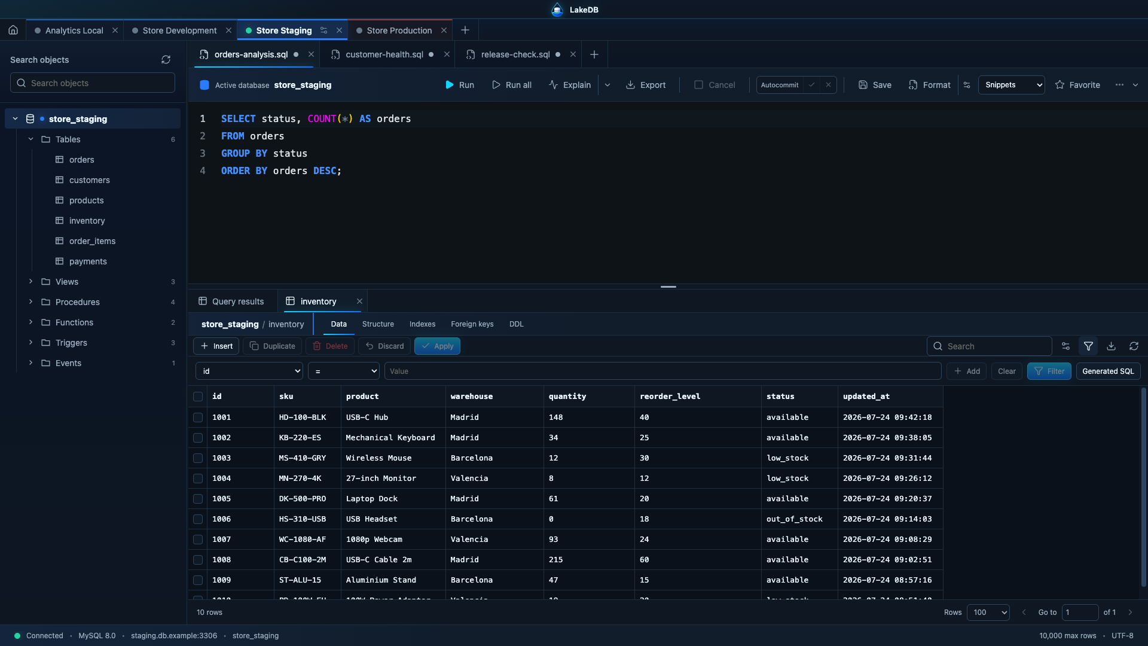Image resolution: width=1148 pixels, height=646 pixels.
Task: Check the row for Wireless Mouse
Action: (198, 458)
